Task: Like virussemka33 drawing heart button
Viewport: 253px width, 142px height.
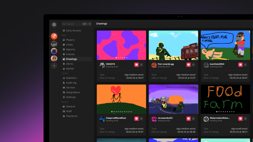Action: point(188,119)
